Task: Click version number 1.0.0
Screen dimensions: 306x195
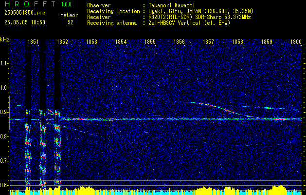Action: [x=66, y=4]
